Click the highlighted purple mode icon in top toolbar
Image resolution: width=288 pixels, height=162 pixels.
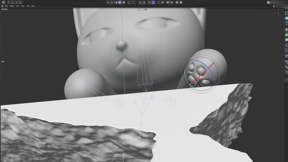pos(120,2)
